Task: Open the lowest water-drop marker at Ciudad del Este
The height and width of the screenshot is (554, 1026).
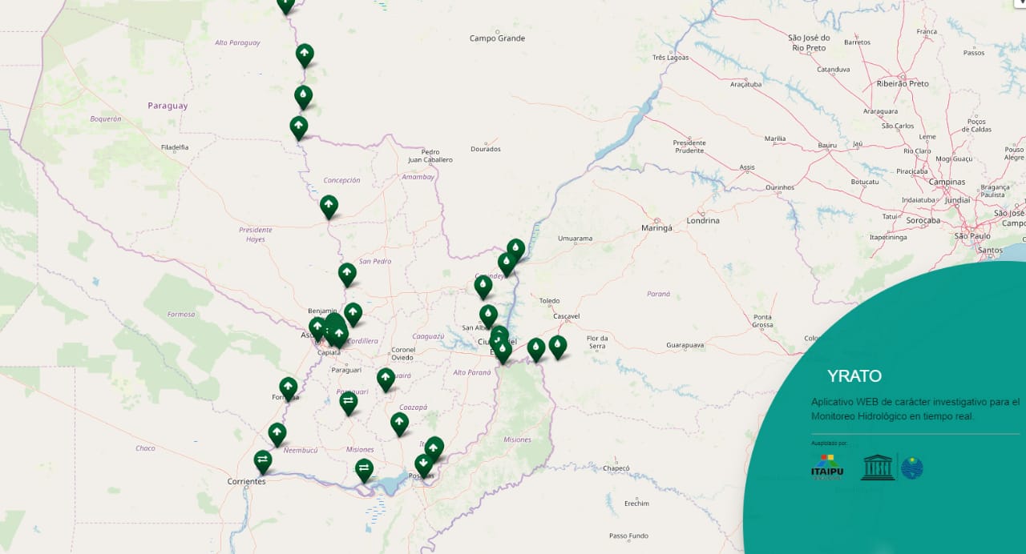Action: tap(503, 351)
